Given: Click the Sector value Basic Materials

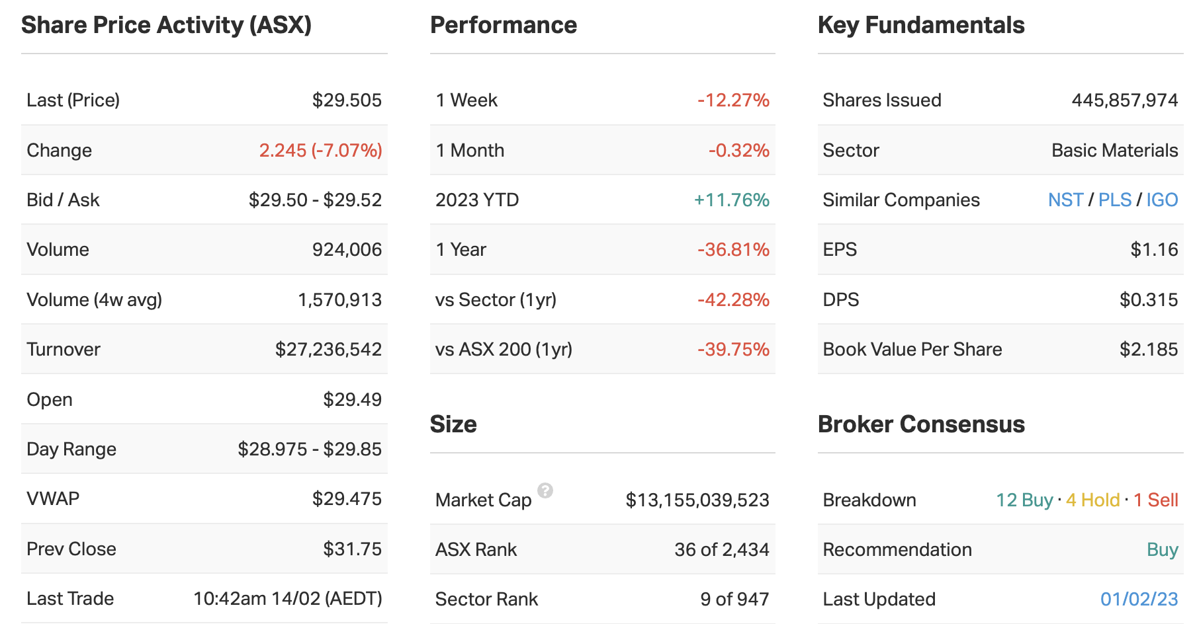Looking at the screenshot, I should pyautogui.click(x=1114, y=150).
